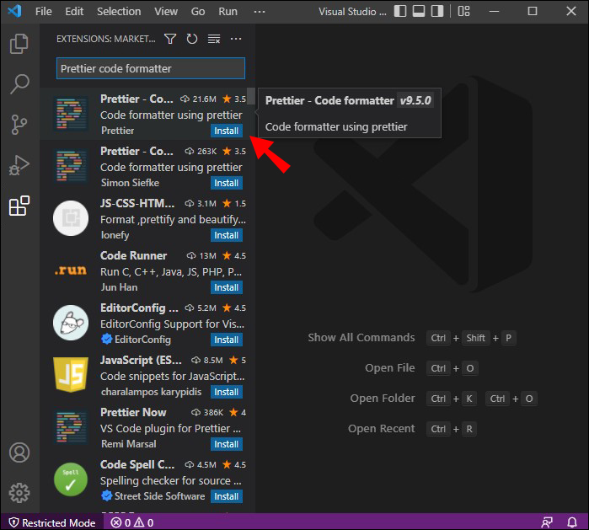This screenshot has height=530, width=589.
Task: Click charalampos karypidis publisher name
Action: pyautogui.click(x=151, y=392)
